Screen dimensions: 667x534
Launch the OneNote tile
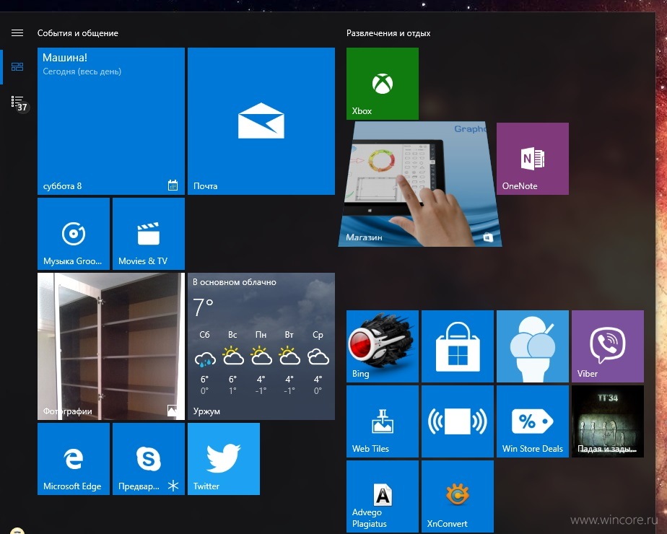coord(533,159)
